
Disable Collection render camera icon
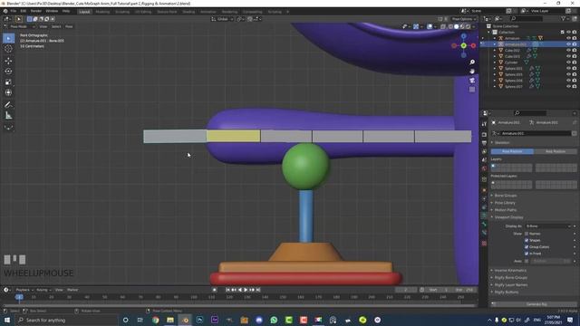(x=575, y=33)
